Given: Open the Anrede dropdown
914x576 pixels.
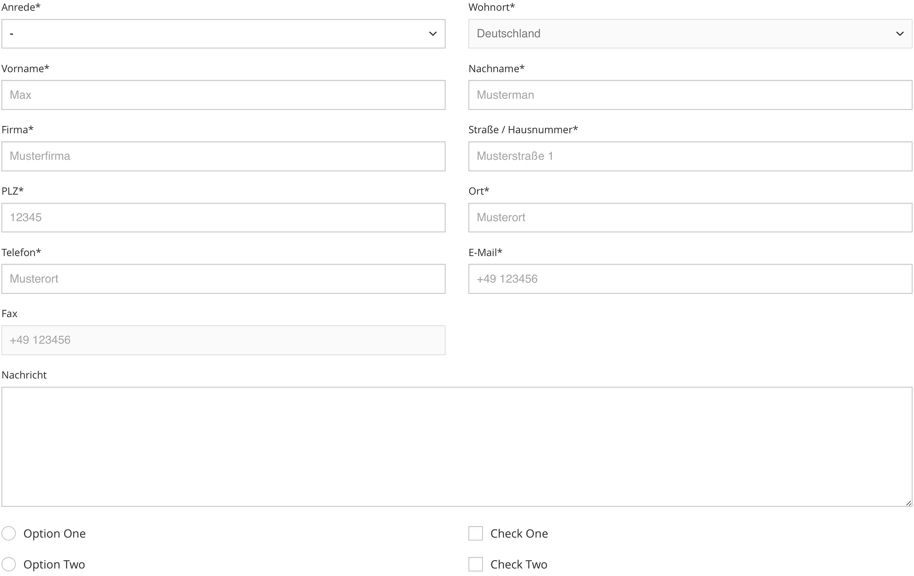Looking at the screenshot, I should click(x=223, y=34).
